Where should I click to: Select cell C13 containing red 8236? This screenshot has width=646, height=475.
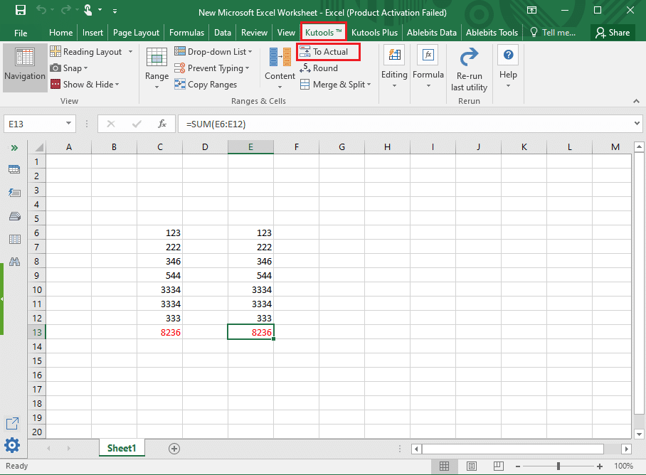160,332
